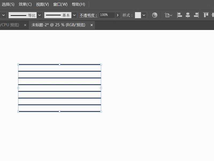Click the horizontal align left icon
The height and width of the screenshot is (161, 214).
coord(180,15)
